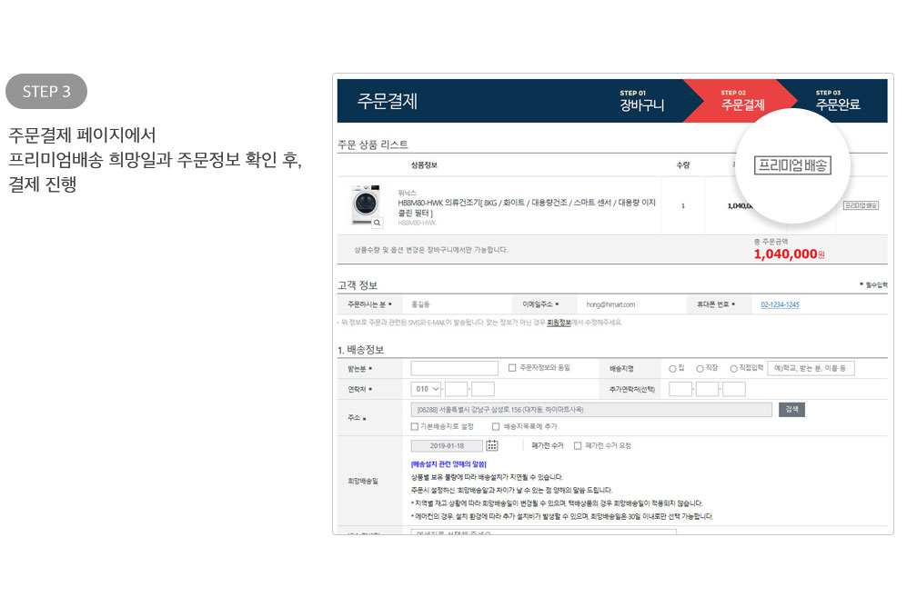Tick 배송지목록에 추가 checkbox
Viewport: 917px width, 607px height.
coord(496,426)
